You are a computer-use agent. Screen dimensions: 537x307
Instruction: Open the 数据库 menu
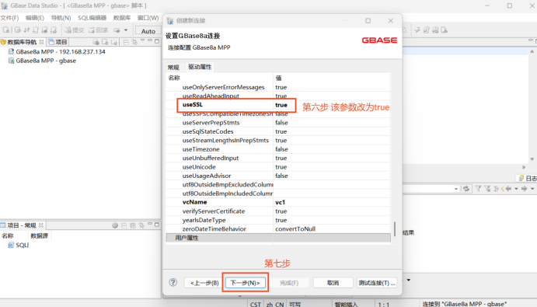pyautogui.click(x=122, y=18)
